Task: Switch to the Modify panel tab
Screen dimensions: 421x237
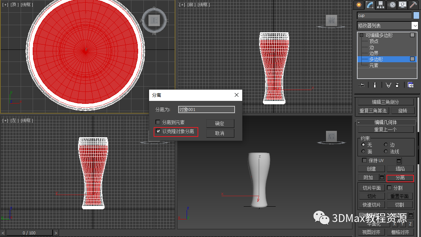Action: click(370, 4)
